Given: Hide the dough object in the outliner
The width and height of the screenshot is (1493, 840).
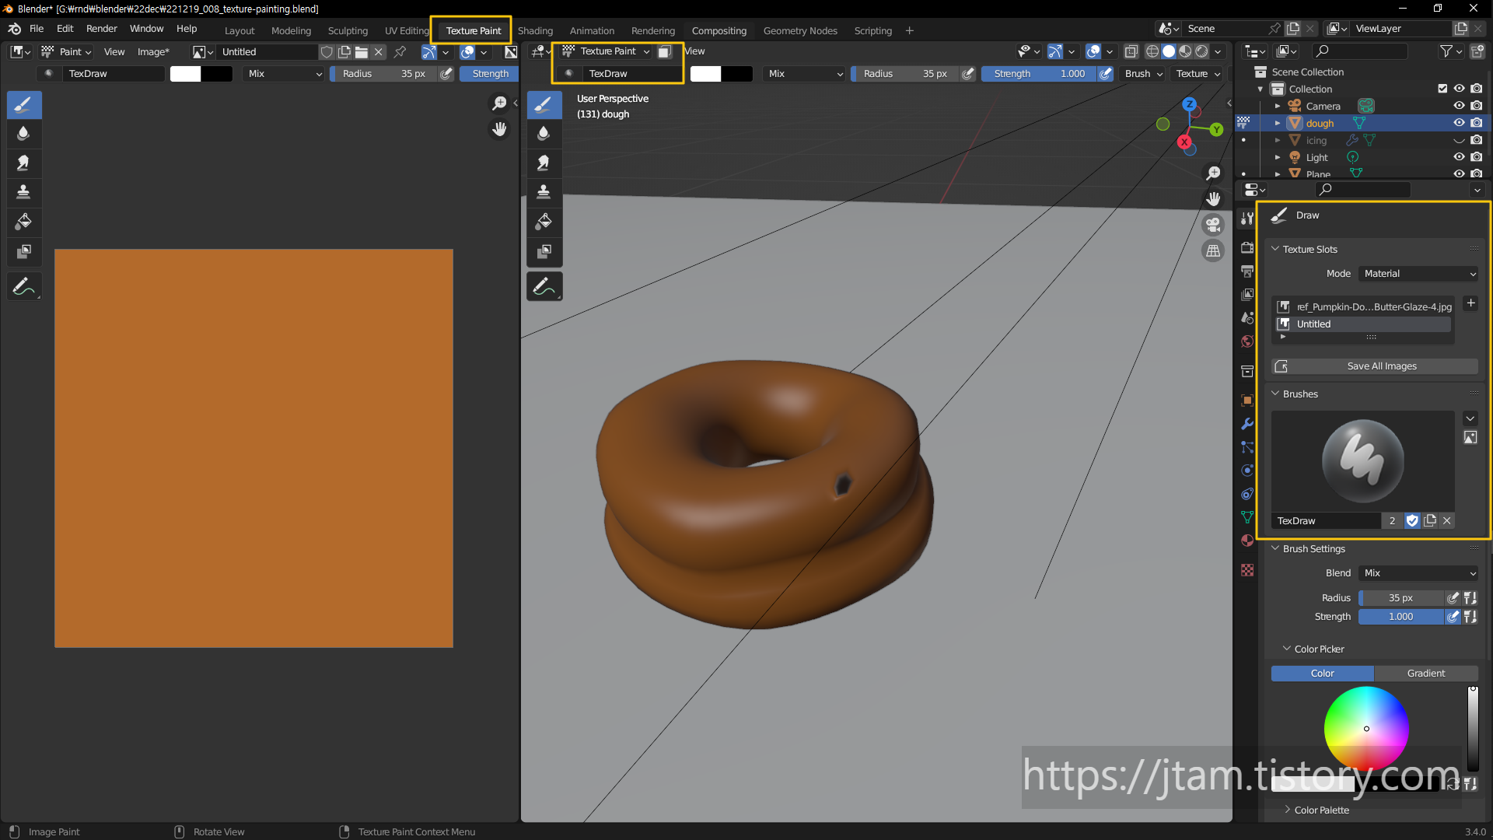Looking at the screenshot, I should pos(1459,123).
